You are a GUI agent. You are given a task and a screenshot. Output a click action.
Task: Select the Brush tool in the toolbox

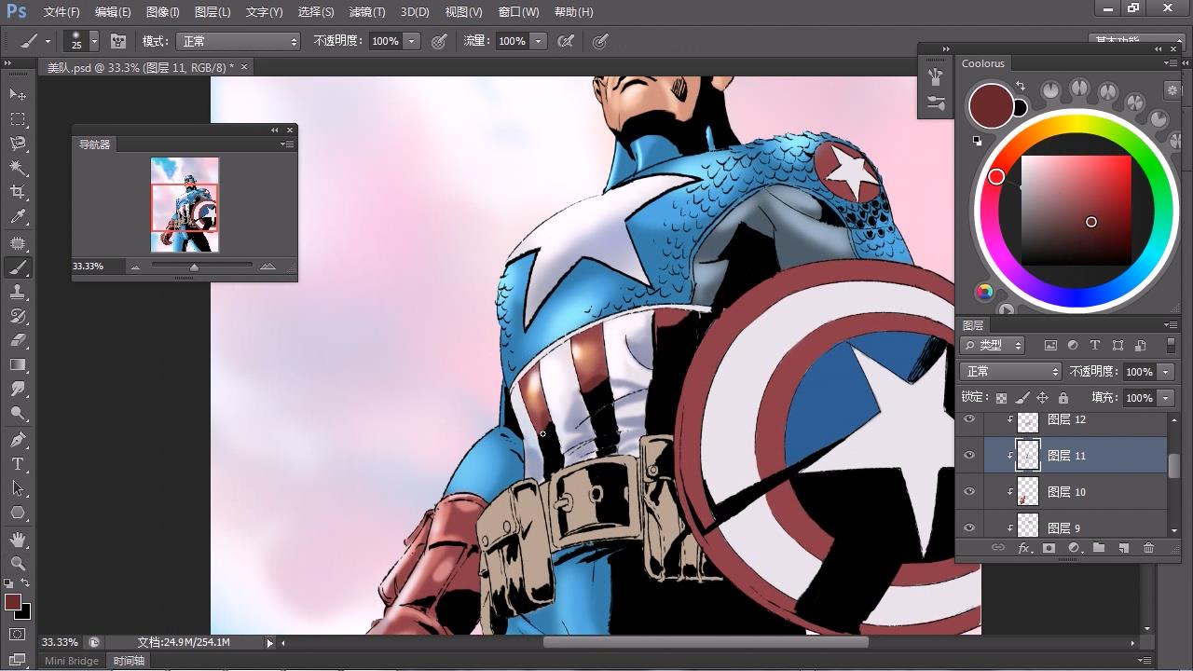[x=18, y=267]
